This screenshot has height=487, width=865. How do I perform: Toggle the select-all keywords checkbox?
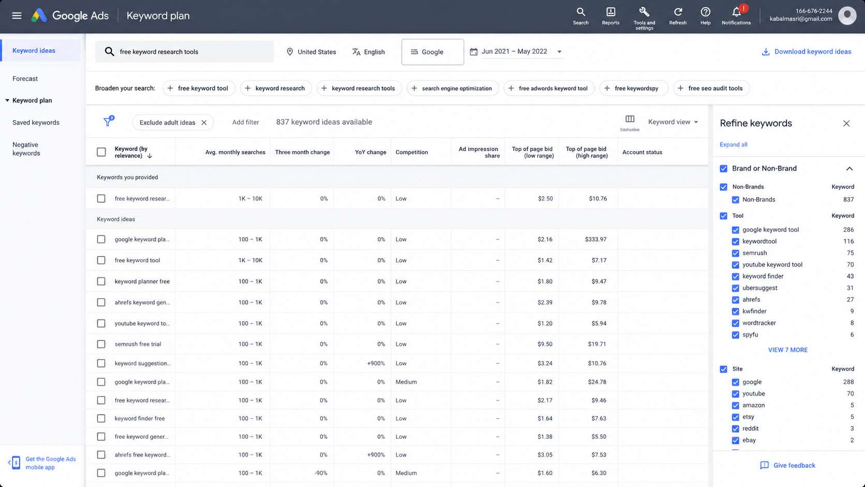pos(101,152)
